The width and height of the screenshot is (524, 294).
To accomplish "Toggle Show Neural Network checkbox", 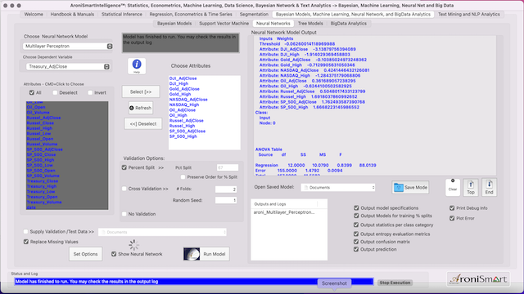I will 114,254.
